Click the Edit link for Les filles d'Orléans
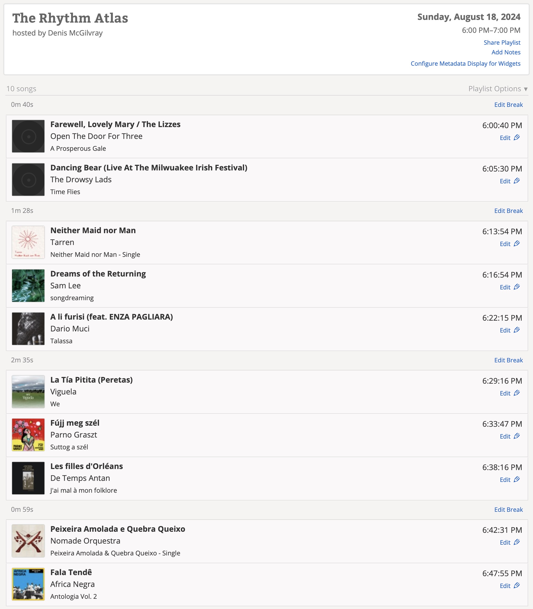Image resolution: width=533 pixels, height=609 pixels. tap(505, 479)
